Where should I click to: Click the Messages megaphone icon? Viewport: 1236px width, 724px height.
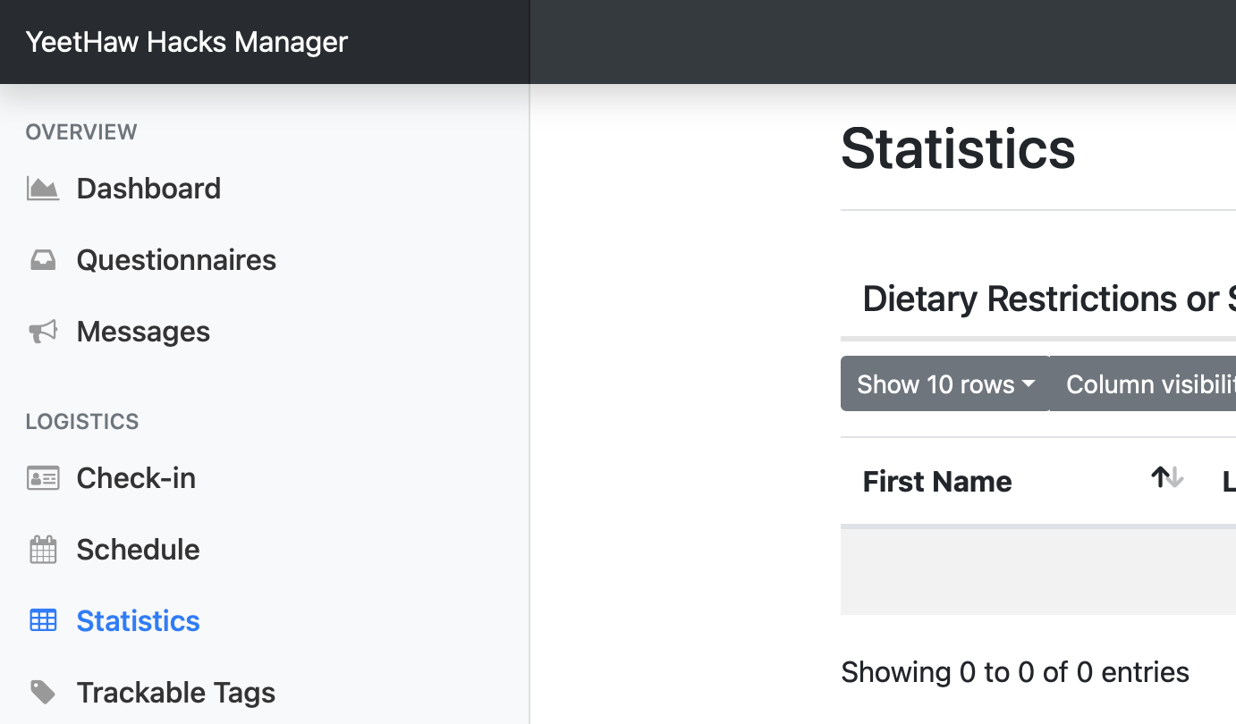[x=43, y=332]
